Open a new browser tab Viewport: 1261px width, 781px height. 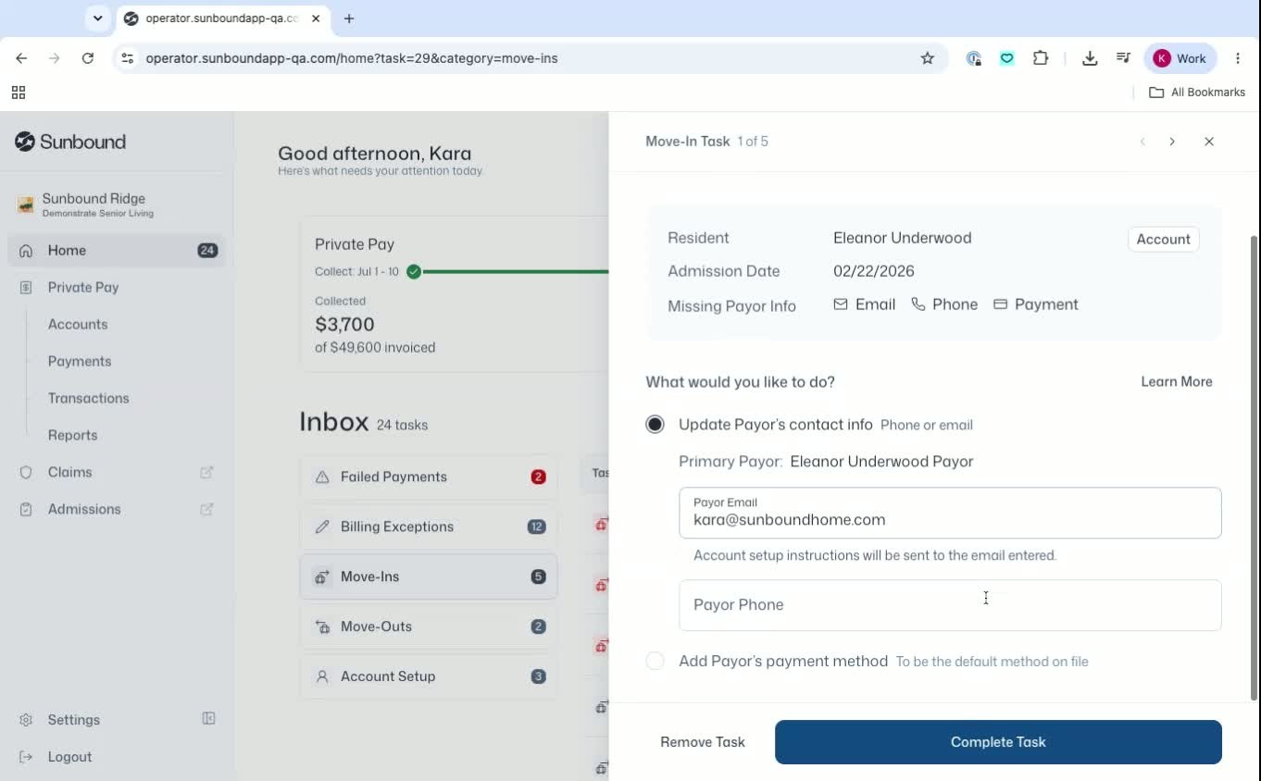click(349, 19)
